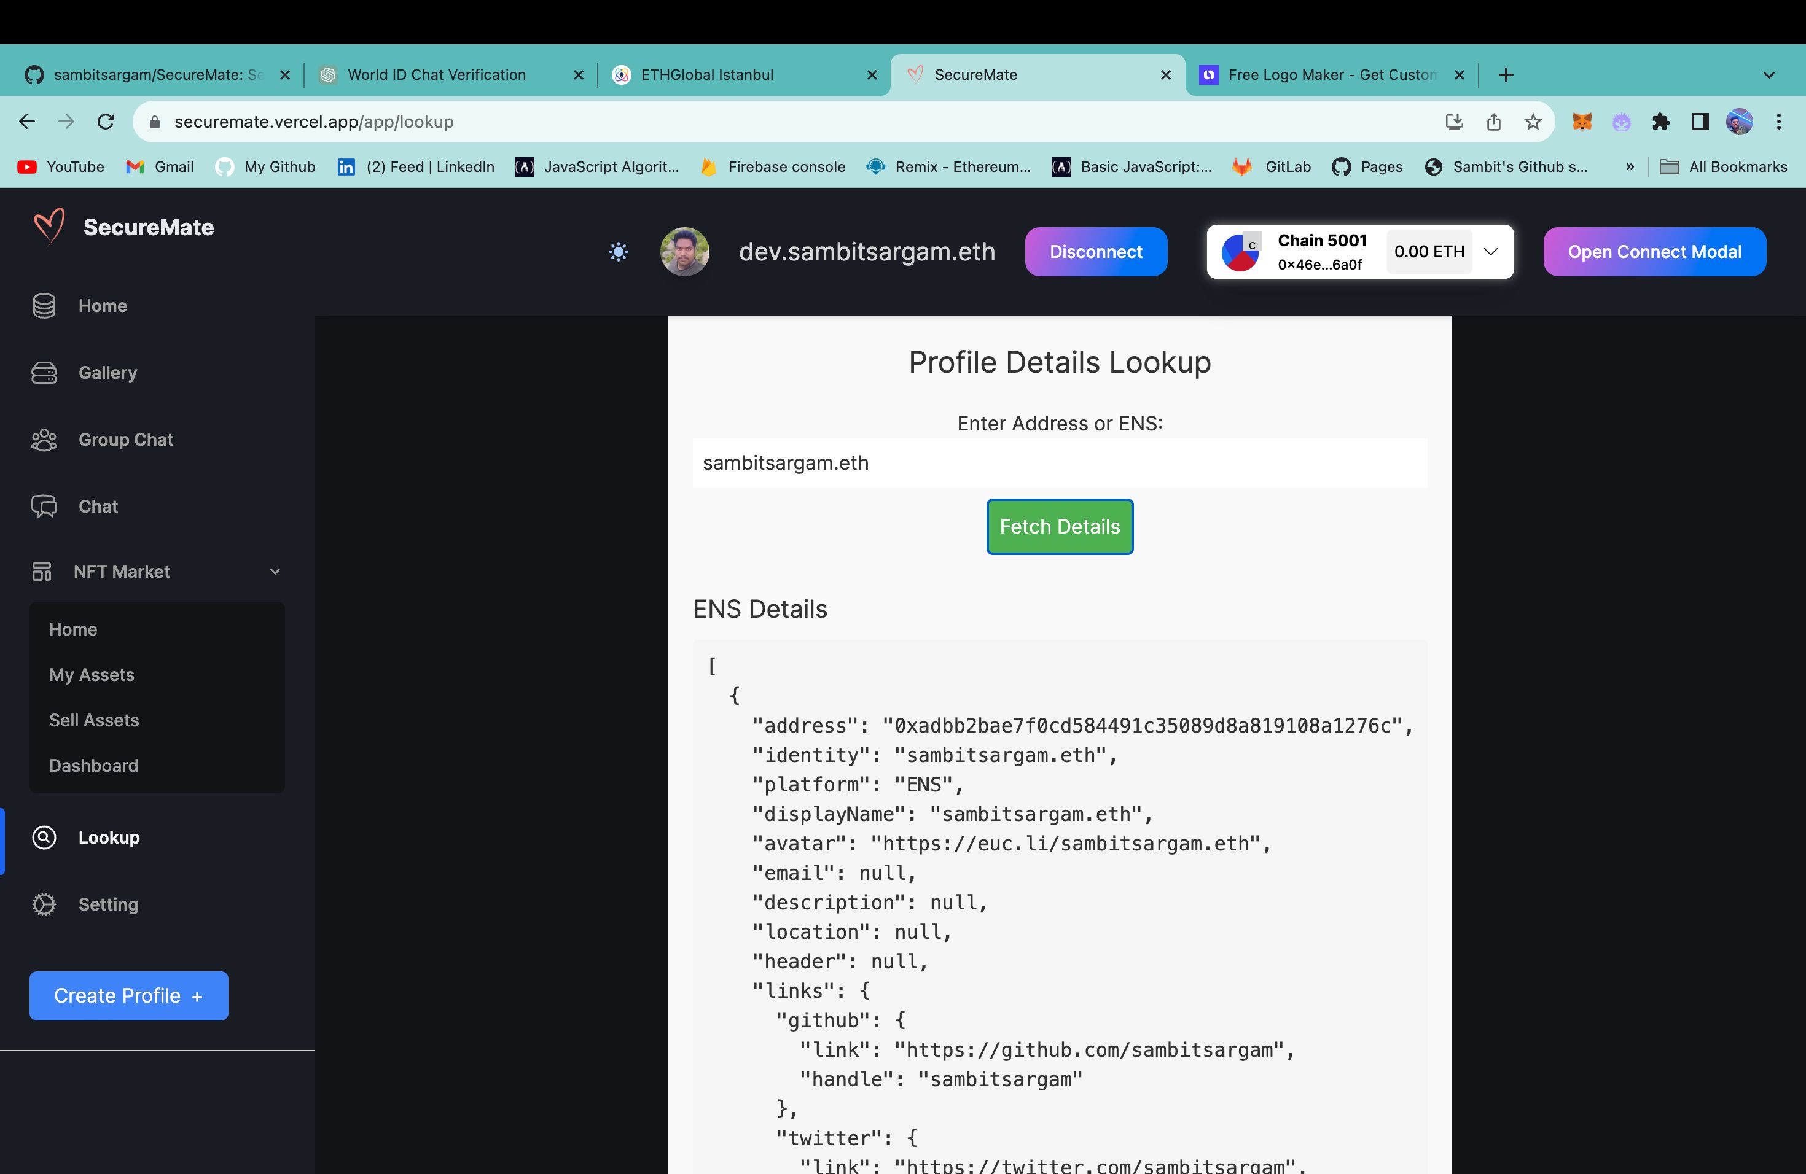
Task: Click the Lookup magnifier icon in sidebar
Action: [44, 837]
